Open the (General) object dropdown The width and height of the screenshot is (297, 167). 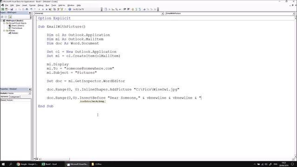162,13
